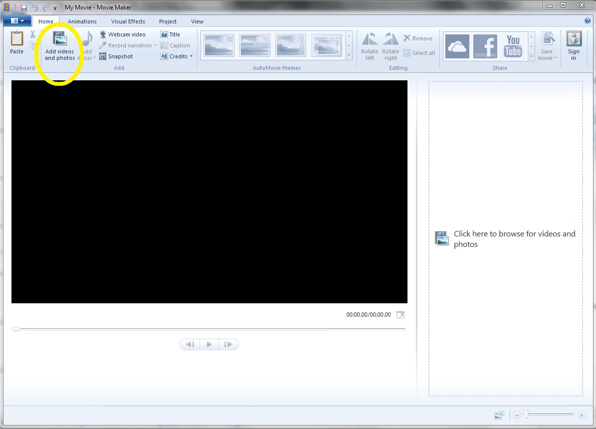
Task: Open the View tab
Action: tap(197, 21)
